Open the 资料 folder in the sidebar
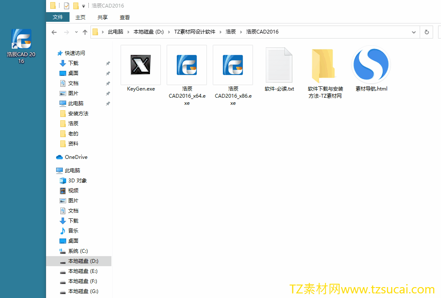 pos(73,144)
